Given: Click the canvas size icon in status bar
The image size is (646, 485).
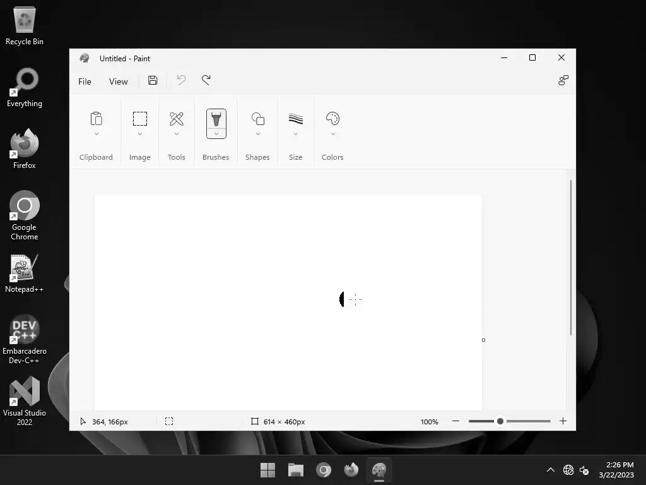Looking at the screenshot, I should tap(255, 421).
